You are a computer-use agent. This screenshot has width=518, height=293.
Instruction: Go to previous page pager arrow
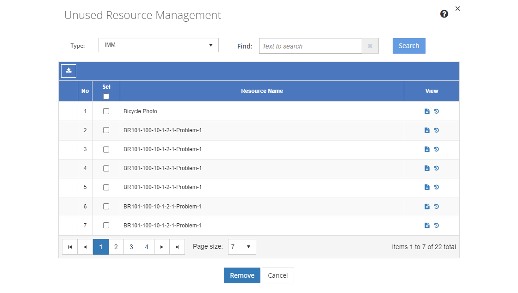85,247
